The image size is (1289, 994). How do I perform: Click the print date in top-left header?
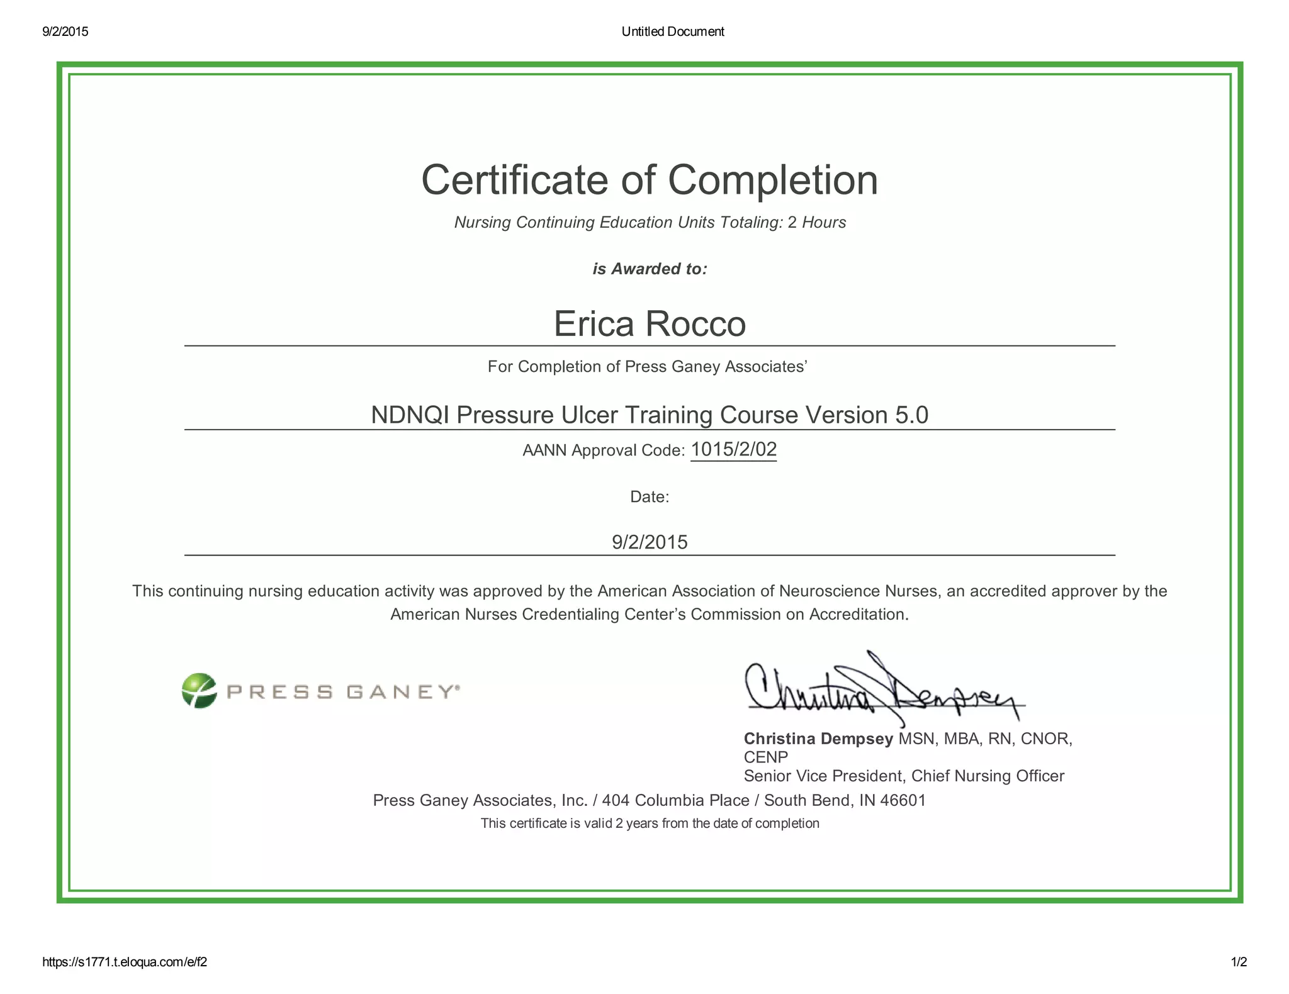click(65, 31)
